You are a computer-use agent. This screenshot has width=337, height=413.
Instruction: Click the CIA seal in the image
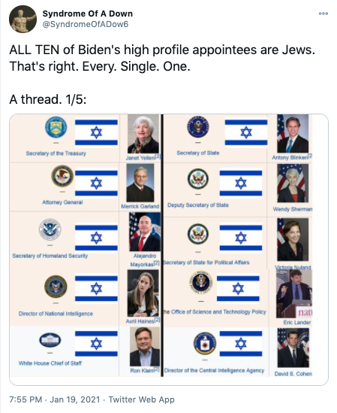point(205,343)
